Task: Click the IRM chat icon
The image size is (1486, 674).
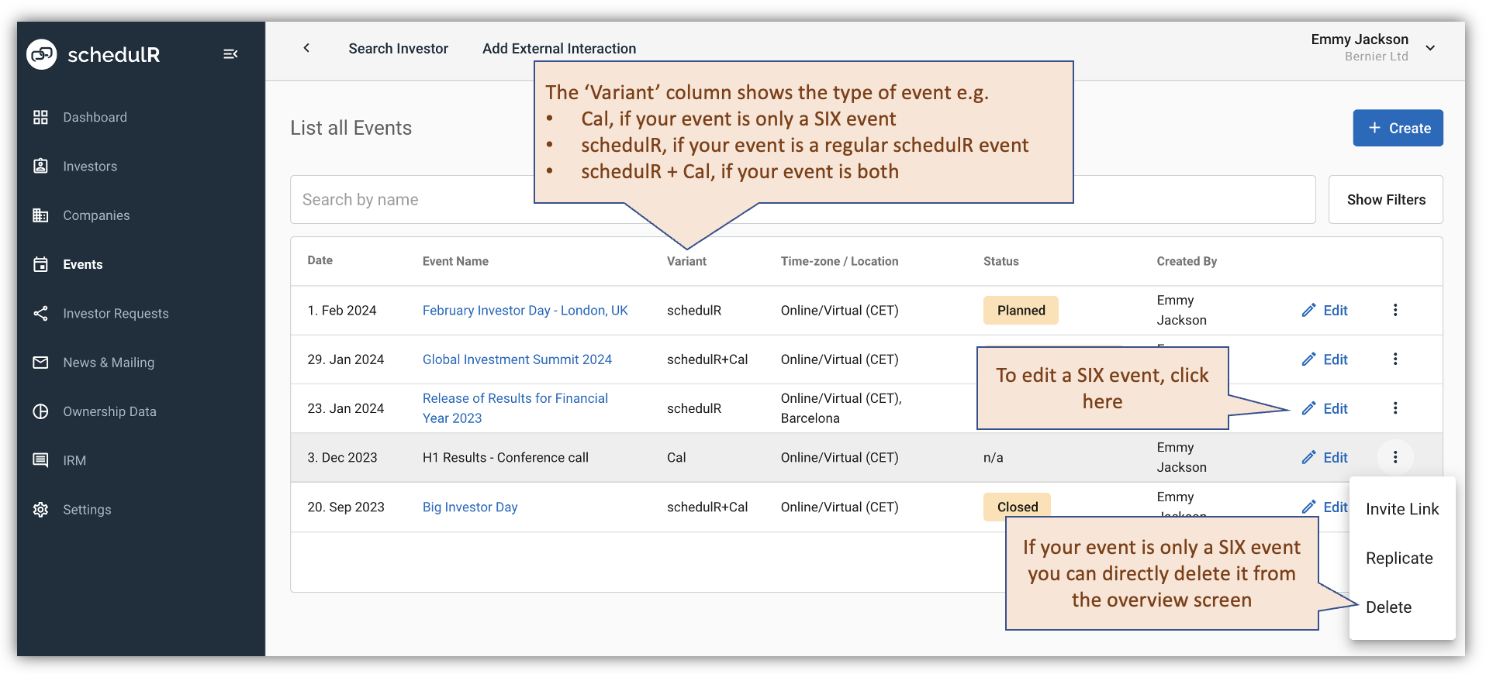Action: pos(41,460)
